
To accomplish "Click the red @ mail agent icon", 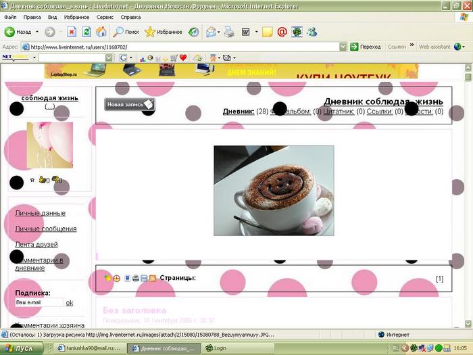I will coord(282,32).
